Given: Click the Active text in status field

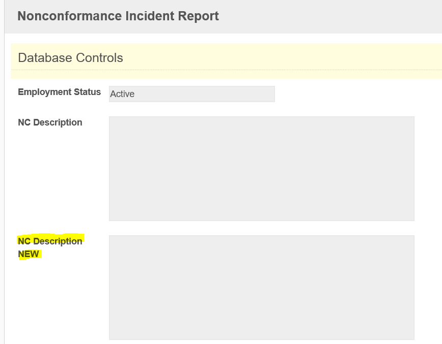Looking at the screenshot, I should point(122,94).
